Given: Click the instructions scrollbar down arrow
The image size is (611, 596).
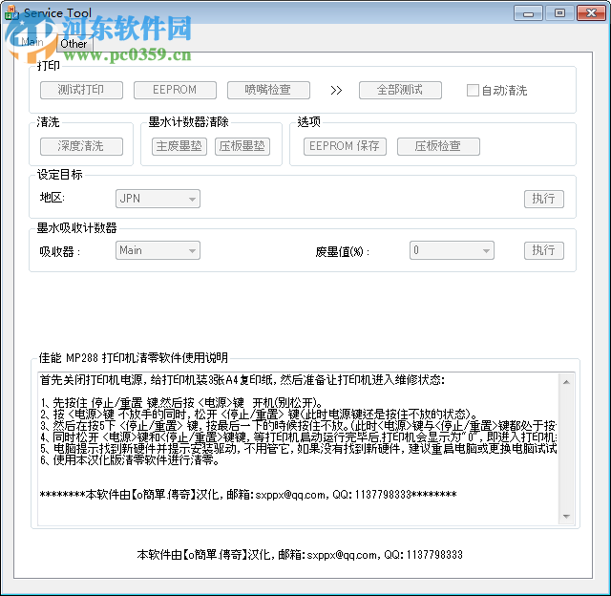Looking at the screenshot, I should point(566,517).
